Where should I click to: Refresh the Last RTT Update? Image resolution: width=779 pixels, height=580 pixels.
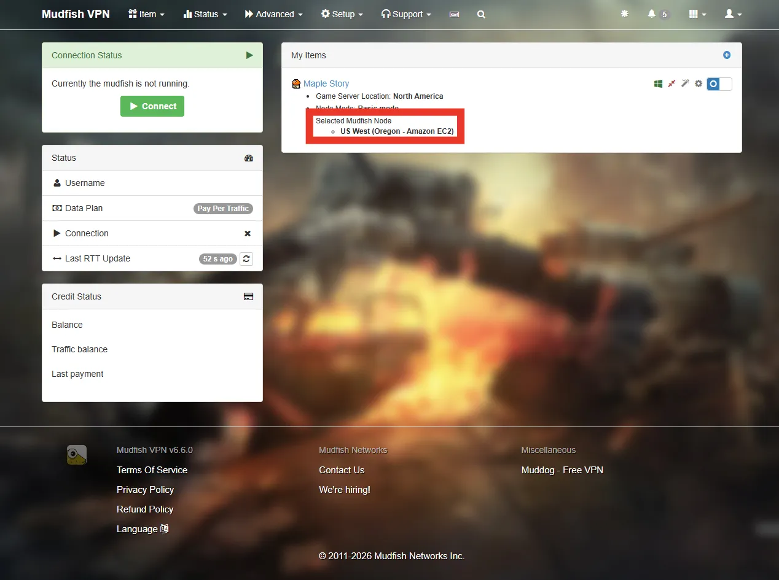(246, 258)
